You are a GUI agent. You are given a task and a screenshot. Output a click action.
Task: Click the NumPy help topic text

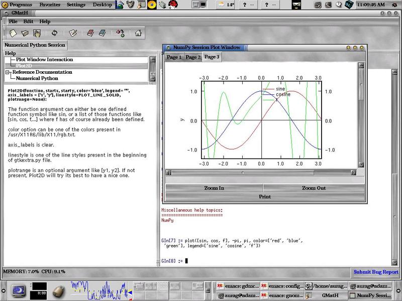[x=167, y=220]
